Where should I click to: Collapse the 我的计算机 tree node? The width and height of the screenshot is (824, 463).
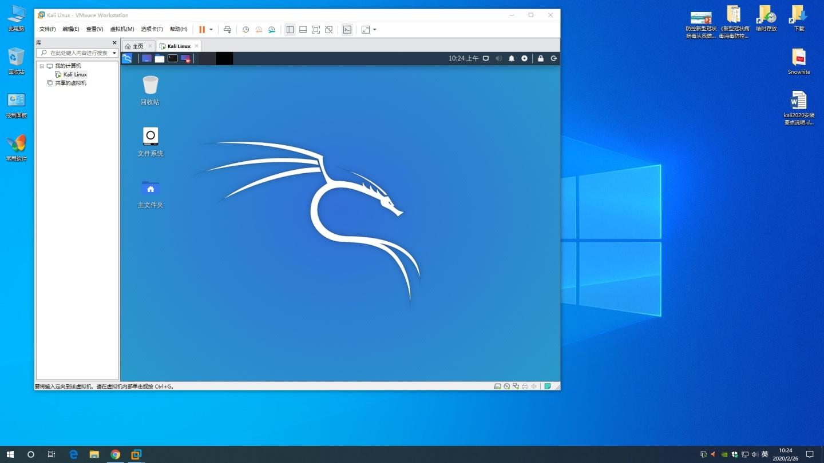click(42, 66)
